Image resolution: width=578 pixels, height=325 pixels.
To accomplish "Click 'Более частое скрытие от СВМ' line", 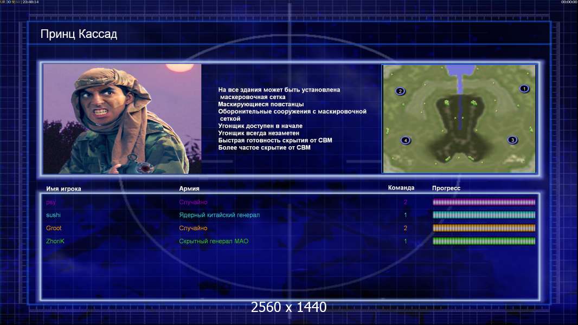I will 264,147.
